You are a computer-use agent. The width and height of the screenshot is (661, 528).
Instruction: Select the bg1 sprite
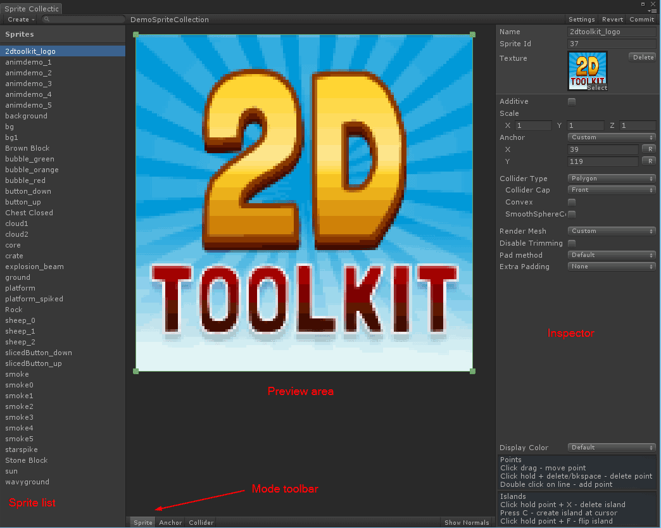pyautogui.click(x=63, y=137)
